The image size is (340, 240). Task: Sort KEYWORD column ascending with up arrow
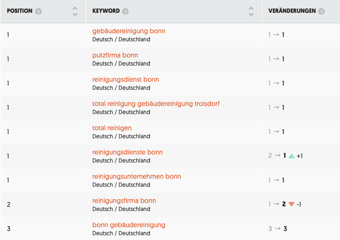click(x=251, y=9)
